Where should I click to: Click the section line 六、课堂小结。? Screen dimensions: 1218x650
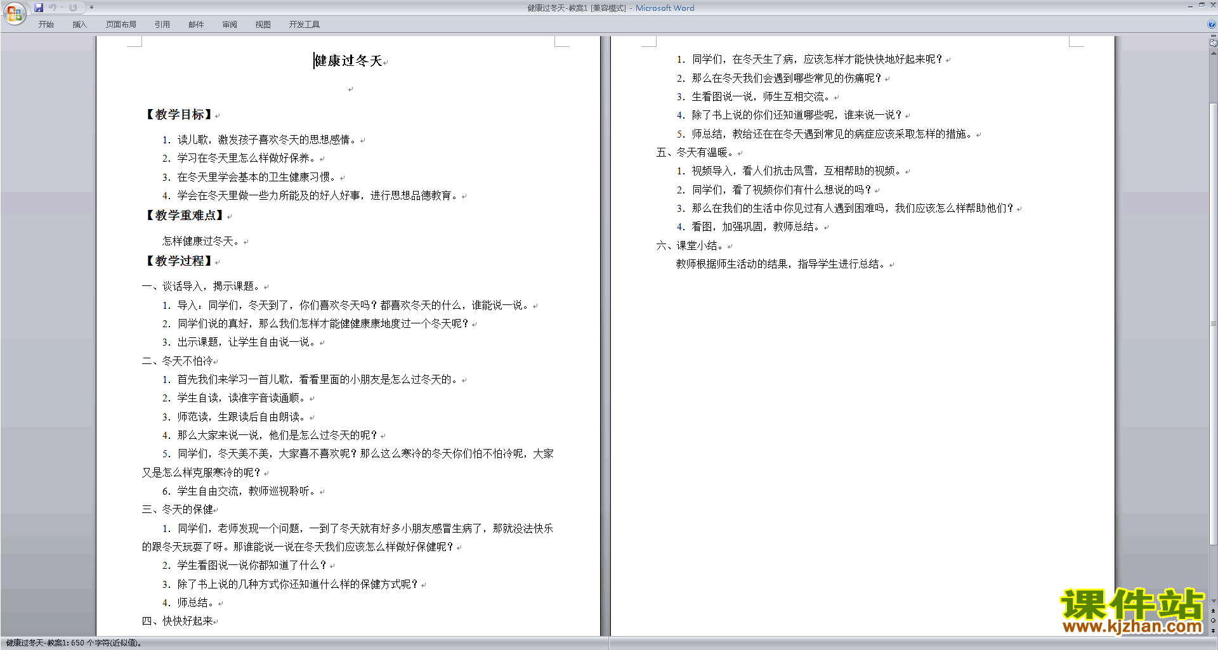click(x=691, y=245)
